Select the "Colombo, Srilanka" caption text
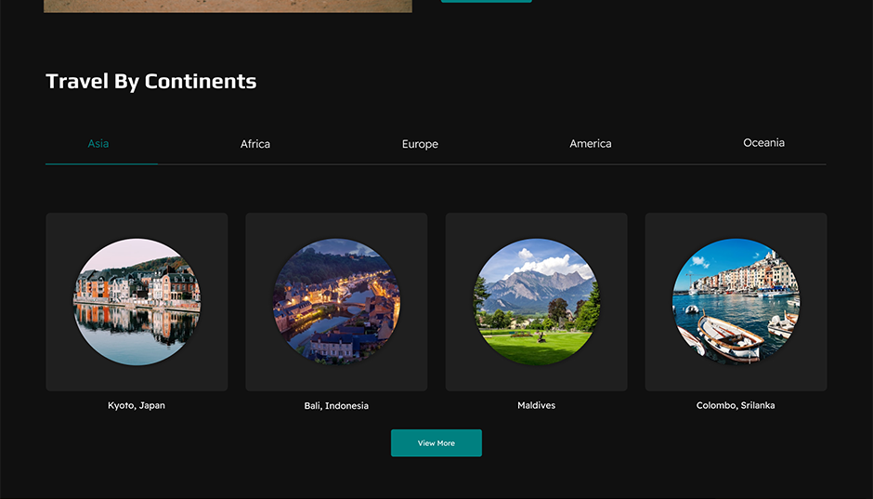 (x=736, y=406)
